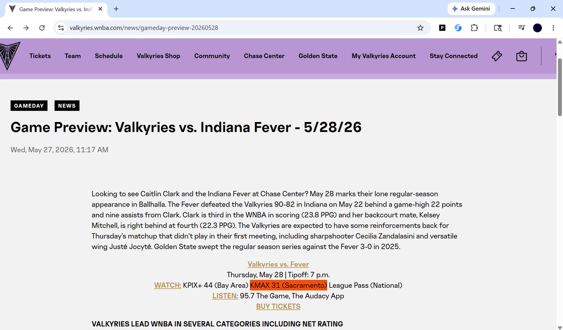The height and width of the screenshot is (330, 563).
Task: Click the BUY TICKETS link
Action: click(x=278, y=307)
